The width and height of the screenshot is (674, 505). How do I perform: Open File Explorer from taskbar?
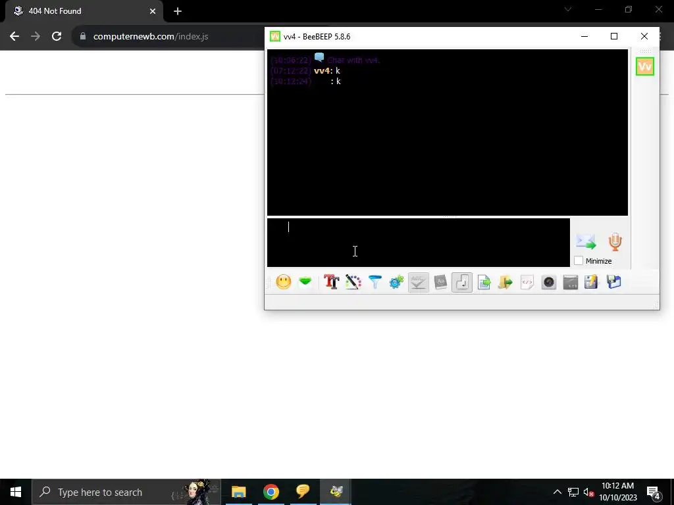pos(238,492)
